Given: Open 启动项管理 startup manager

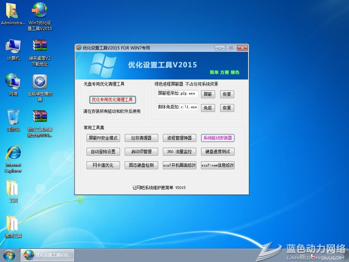Looking at the screenshot, I should tap(141, 151).
